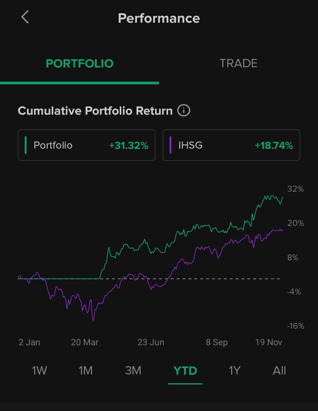Choose the 3M time range
318x411 pixels.
coord(133,370)
